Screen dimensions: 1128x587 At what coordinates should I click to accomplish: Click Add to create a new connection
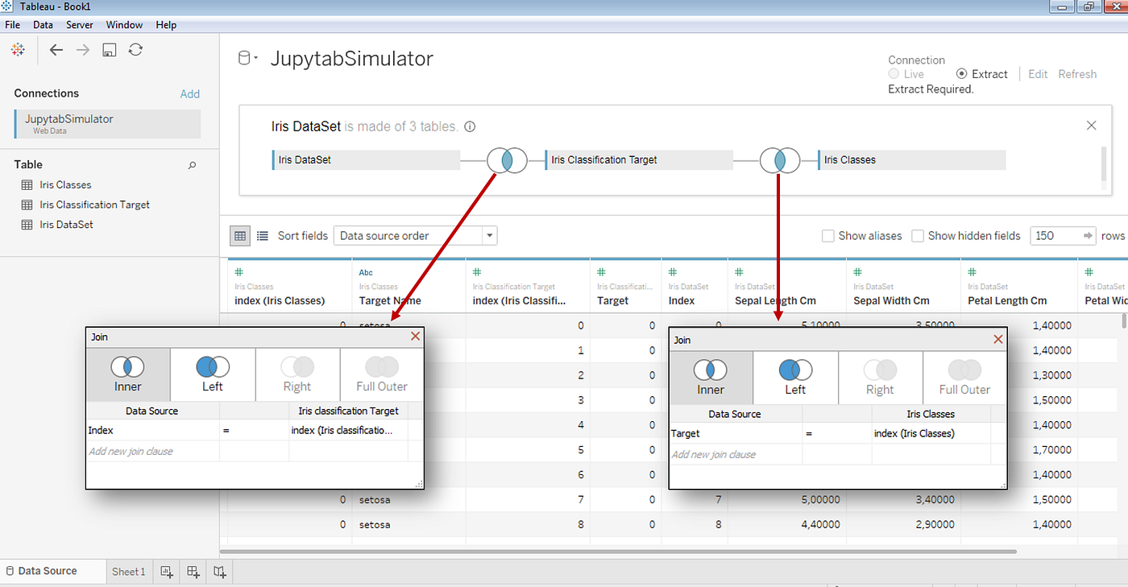point(189,93)
